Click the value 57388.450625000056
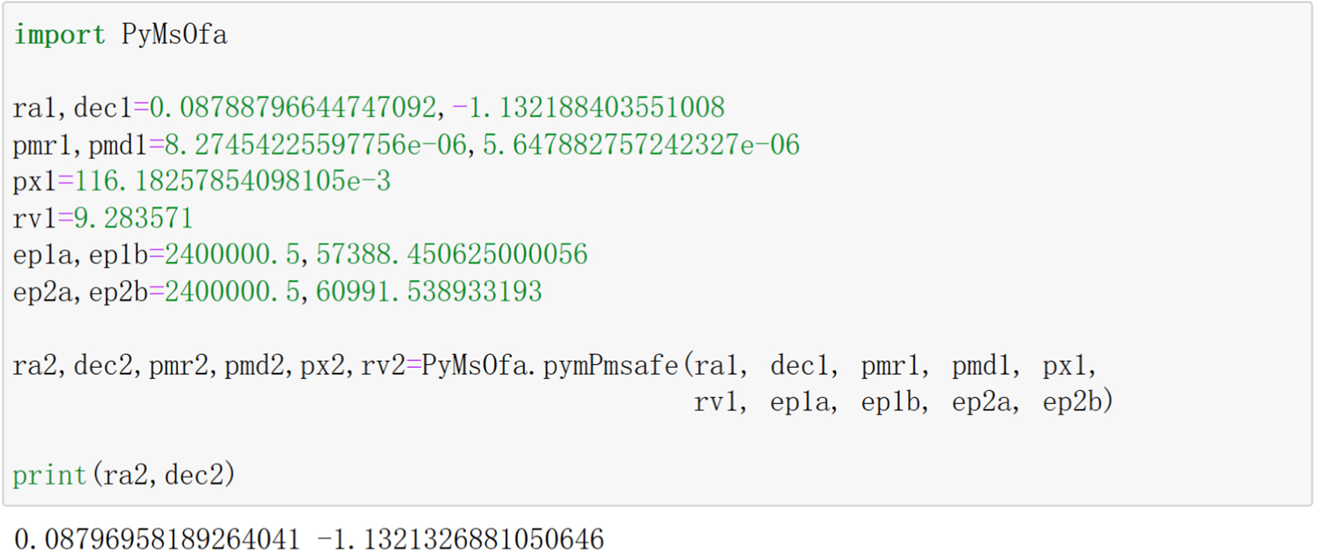Screen dimensions: 1322x552 click(x=452, y=255)
